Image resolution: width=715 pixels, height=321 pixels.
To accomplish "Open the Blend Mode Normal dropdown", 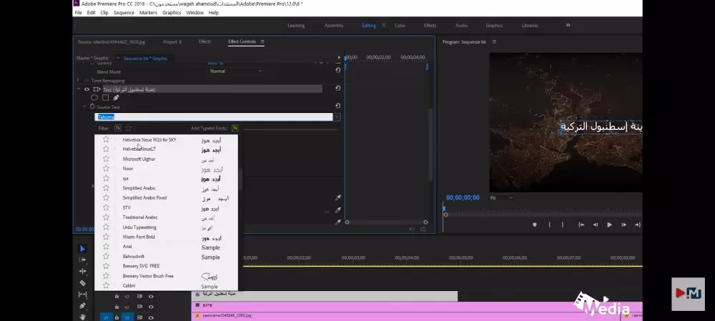I will [236, 71].
